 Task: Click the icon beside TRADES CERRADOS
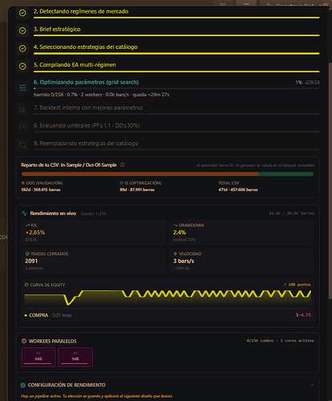27,253
